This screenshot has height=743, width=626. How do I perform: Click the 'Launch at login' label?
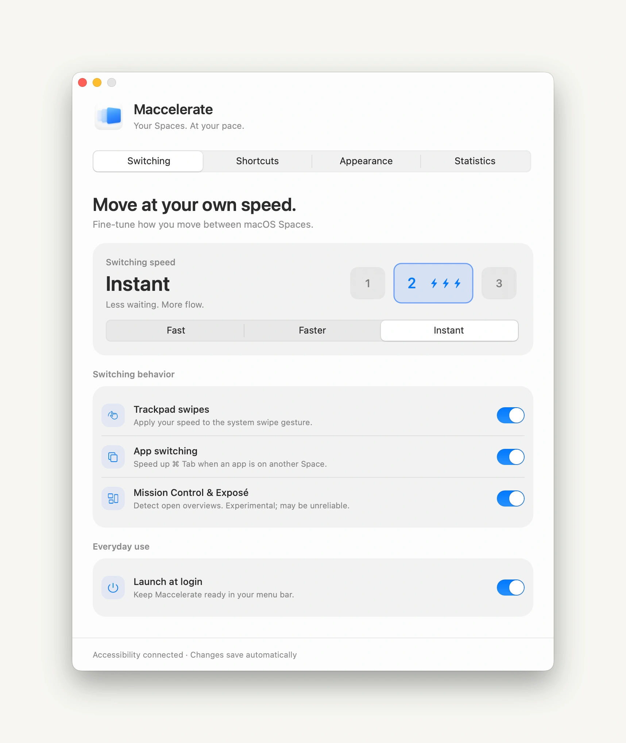(x=168, y=582)
